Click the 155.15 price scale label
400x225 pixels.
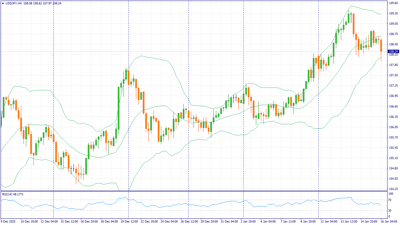[393, 158]
